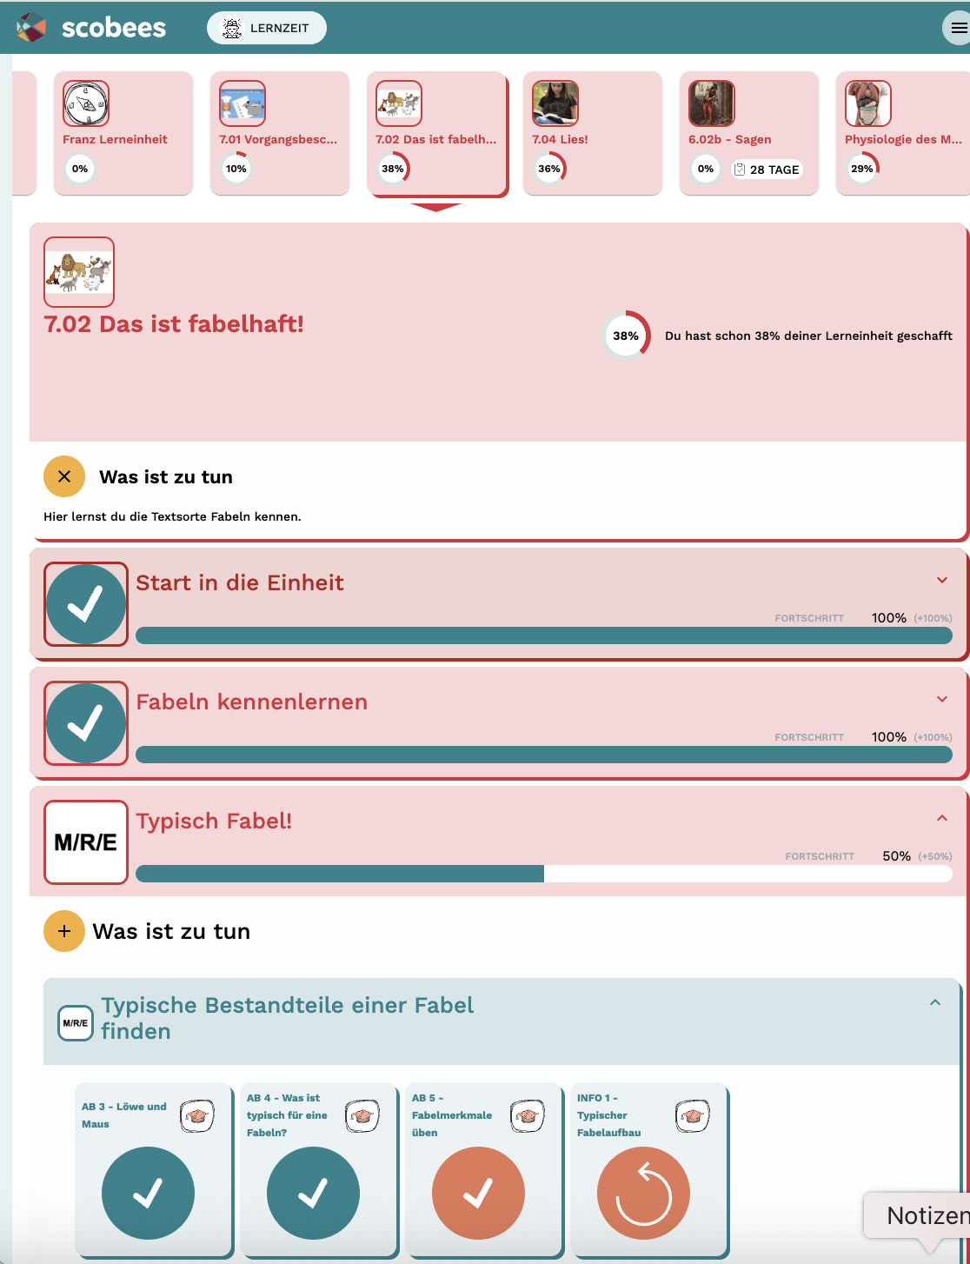Click the M/R/E icon of Typisch Fabel!
This screenshot has width=970, height=1264.
point(86,842)
